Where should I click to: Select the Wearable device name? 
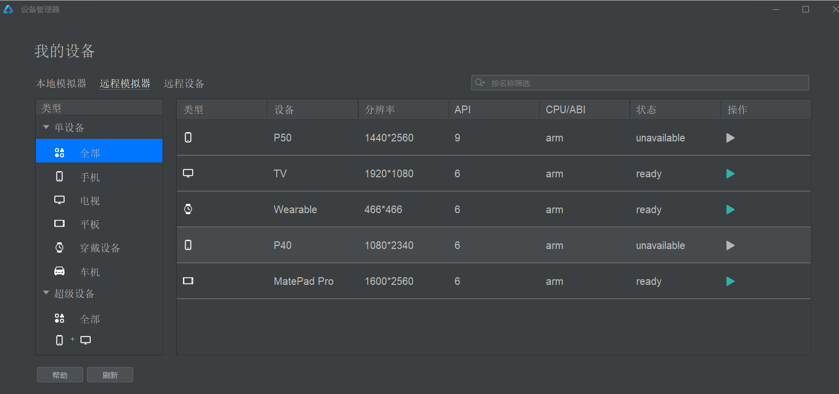click(x=295, y=210)
